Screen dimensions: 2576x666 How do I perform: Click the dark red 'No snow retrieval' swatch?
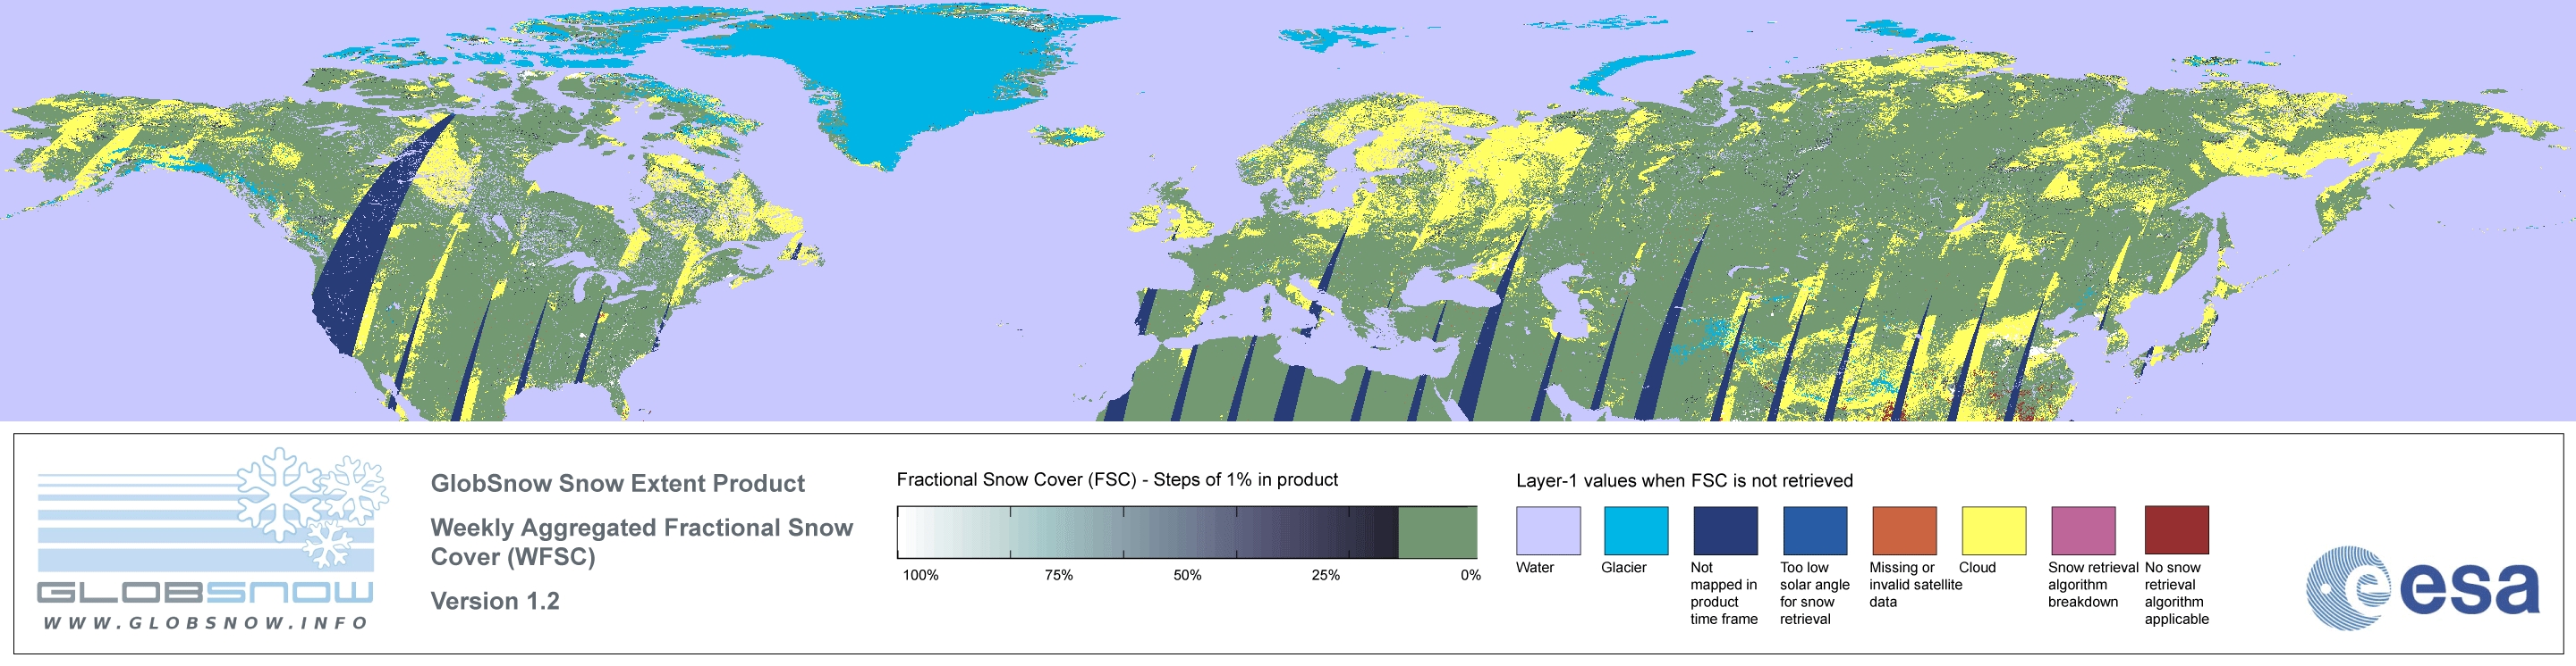point(2177,530)
